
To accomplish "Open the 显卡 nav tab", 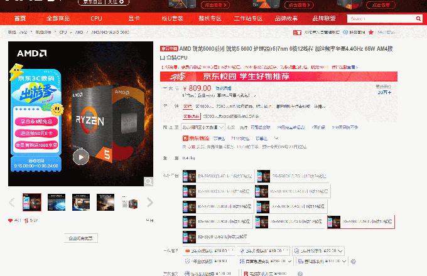I will point(134,18).
